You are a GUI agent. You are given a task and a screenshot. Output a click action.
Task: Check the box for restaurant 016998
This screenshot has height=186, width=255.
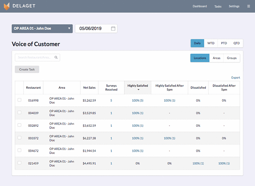(x=19, y=100)
